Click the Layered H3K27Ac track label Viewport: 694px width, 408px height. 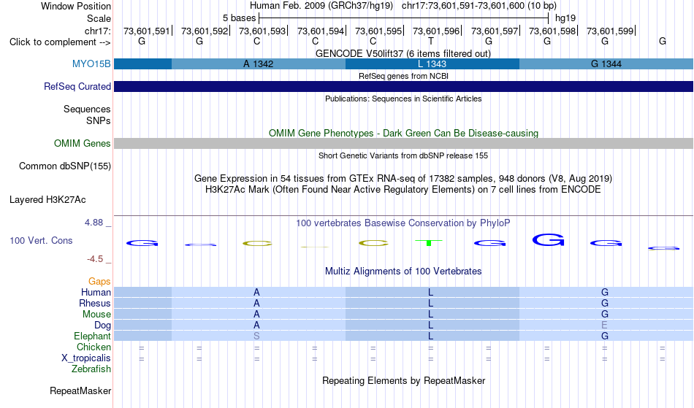click(x=47, y=199)
